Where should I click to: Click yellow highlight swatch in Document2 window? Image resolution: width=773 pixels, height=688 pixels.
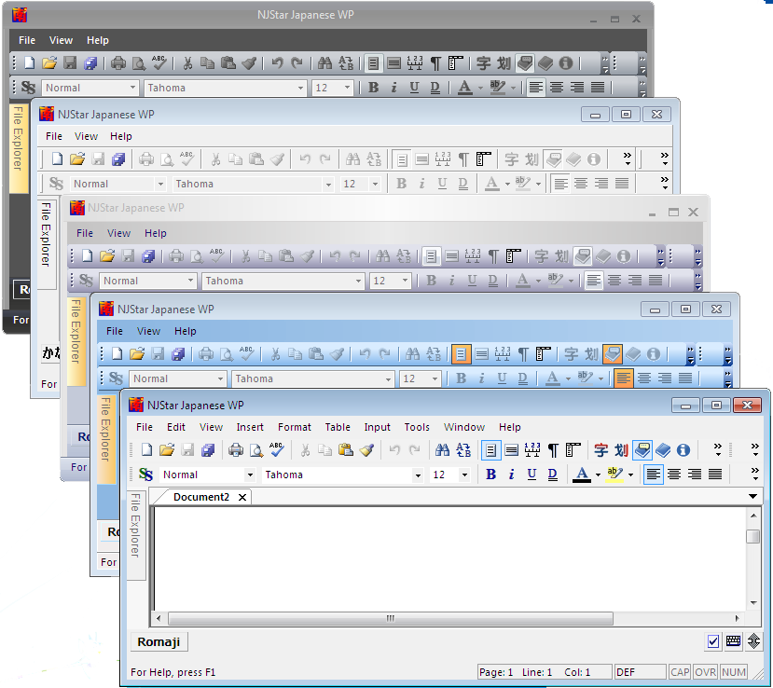click(614, 475)
